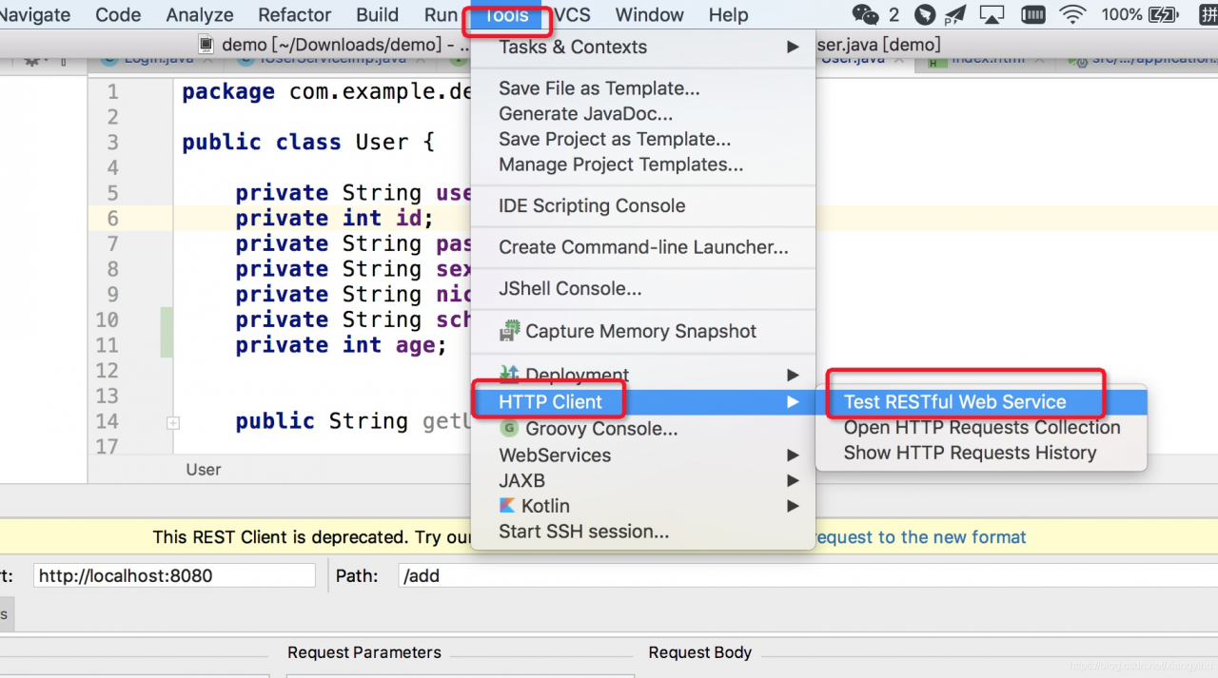Open the VCS menu
Image resolution: width=1218 pixels, height=678 pixels.
pos(573,14)
